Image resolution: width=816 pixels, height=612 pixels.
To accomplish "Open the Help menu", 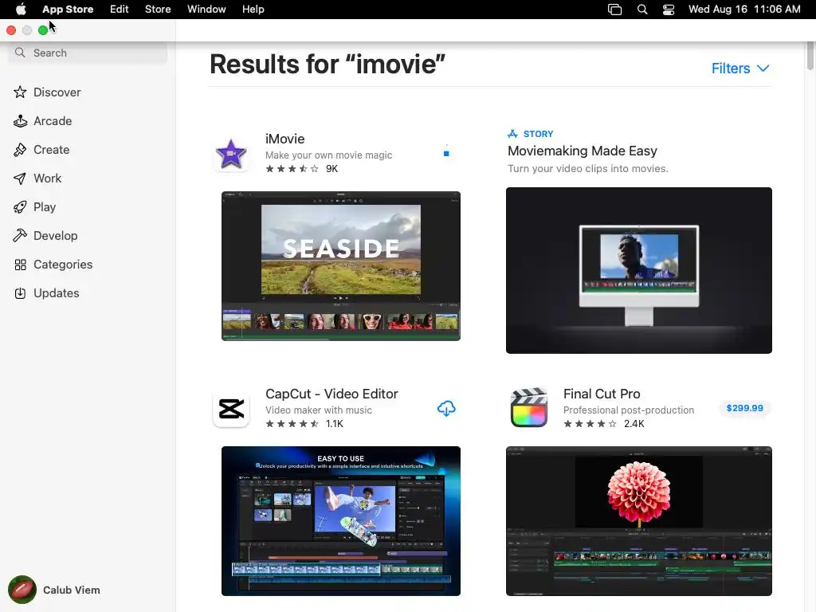I will click(x=253, y=10).
